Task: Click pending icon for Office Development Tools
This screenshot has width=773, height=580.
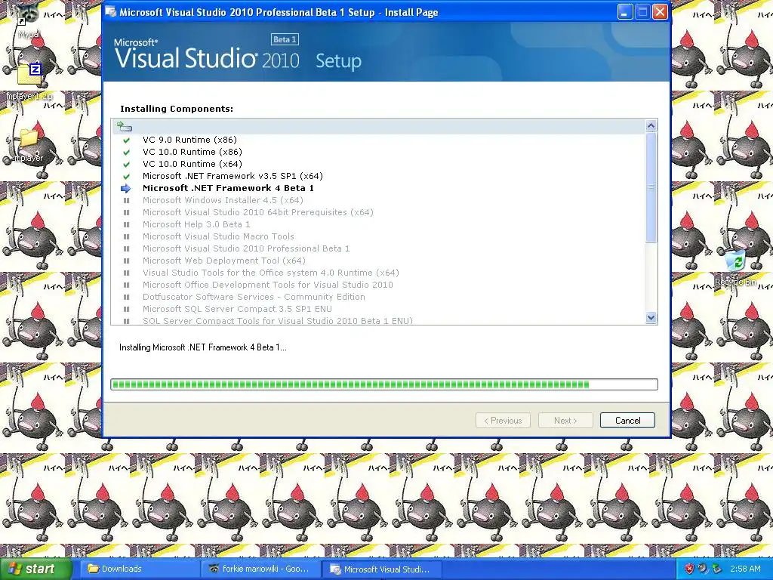Action: tap(126, 285)
